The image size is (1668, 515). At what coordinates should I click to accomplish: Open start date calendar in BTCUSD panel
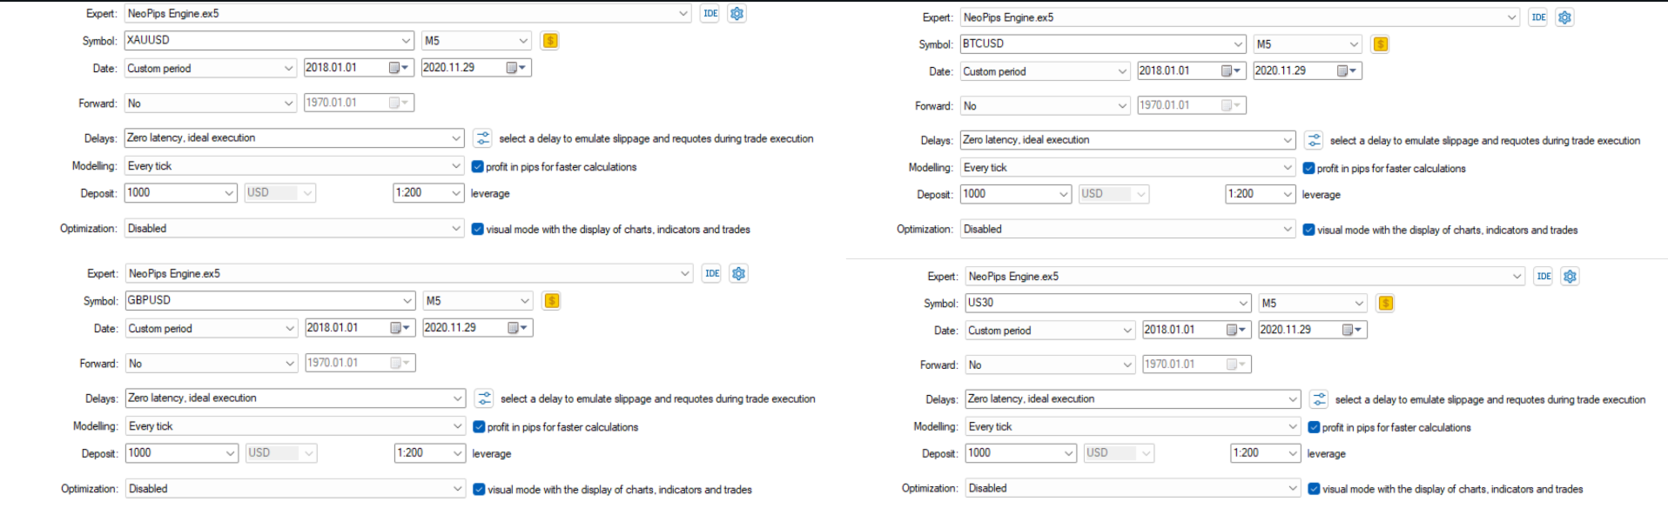pos(1231,71)
